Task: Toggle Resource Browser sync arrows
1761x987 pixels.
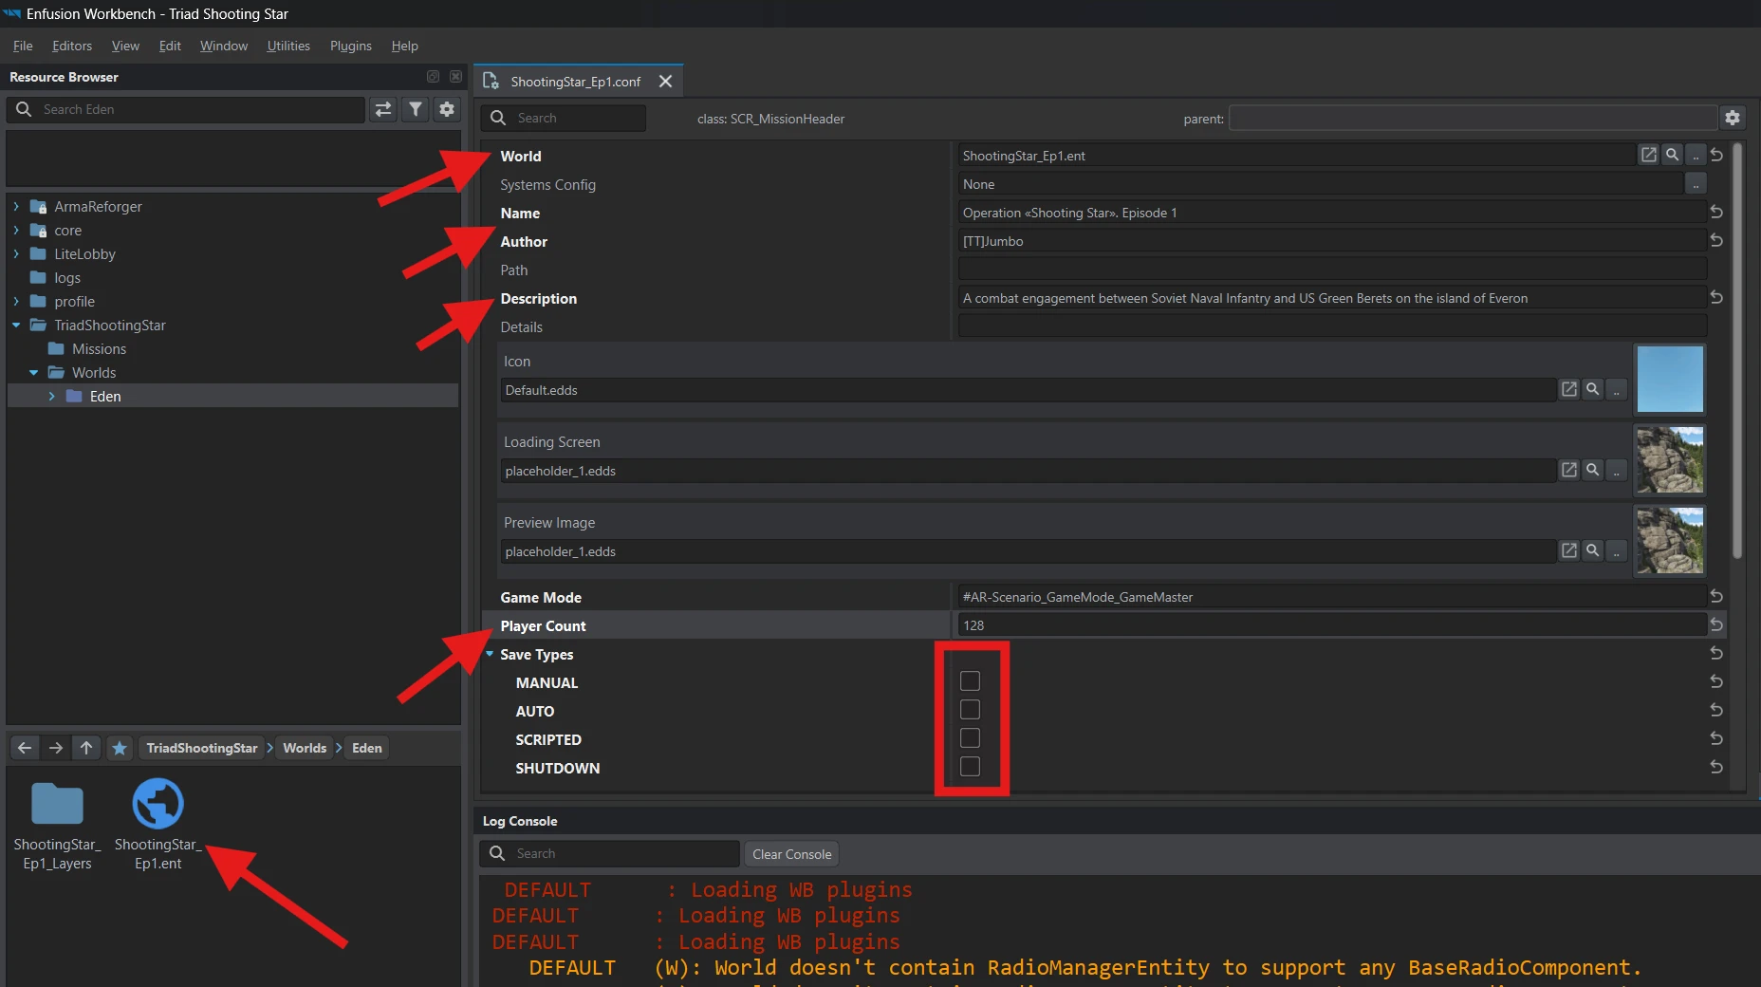Action: (383, 109)
